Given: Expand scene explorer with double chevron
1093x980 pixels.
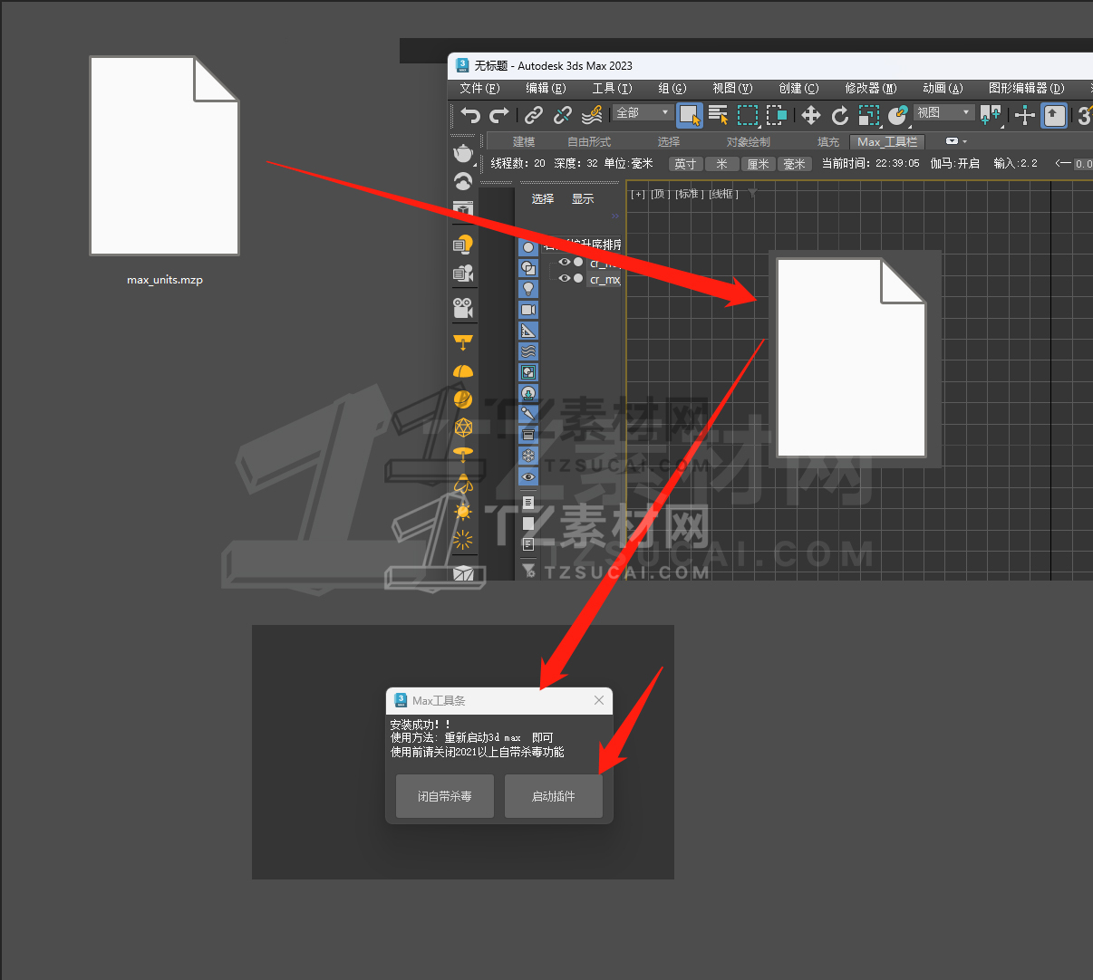Looking at the screenshot, I should click(614, 216).
